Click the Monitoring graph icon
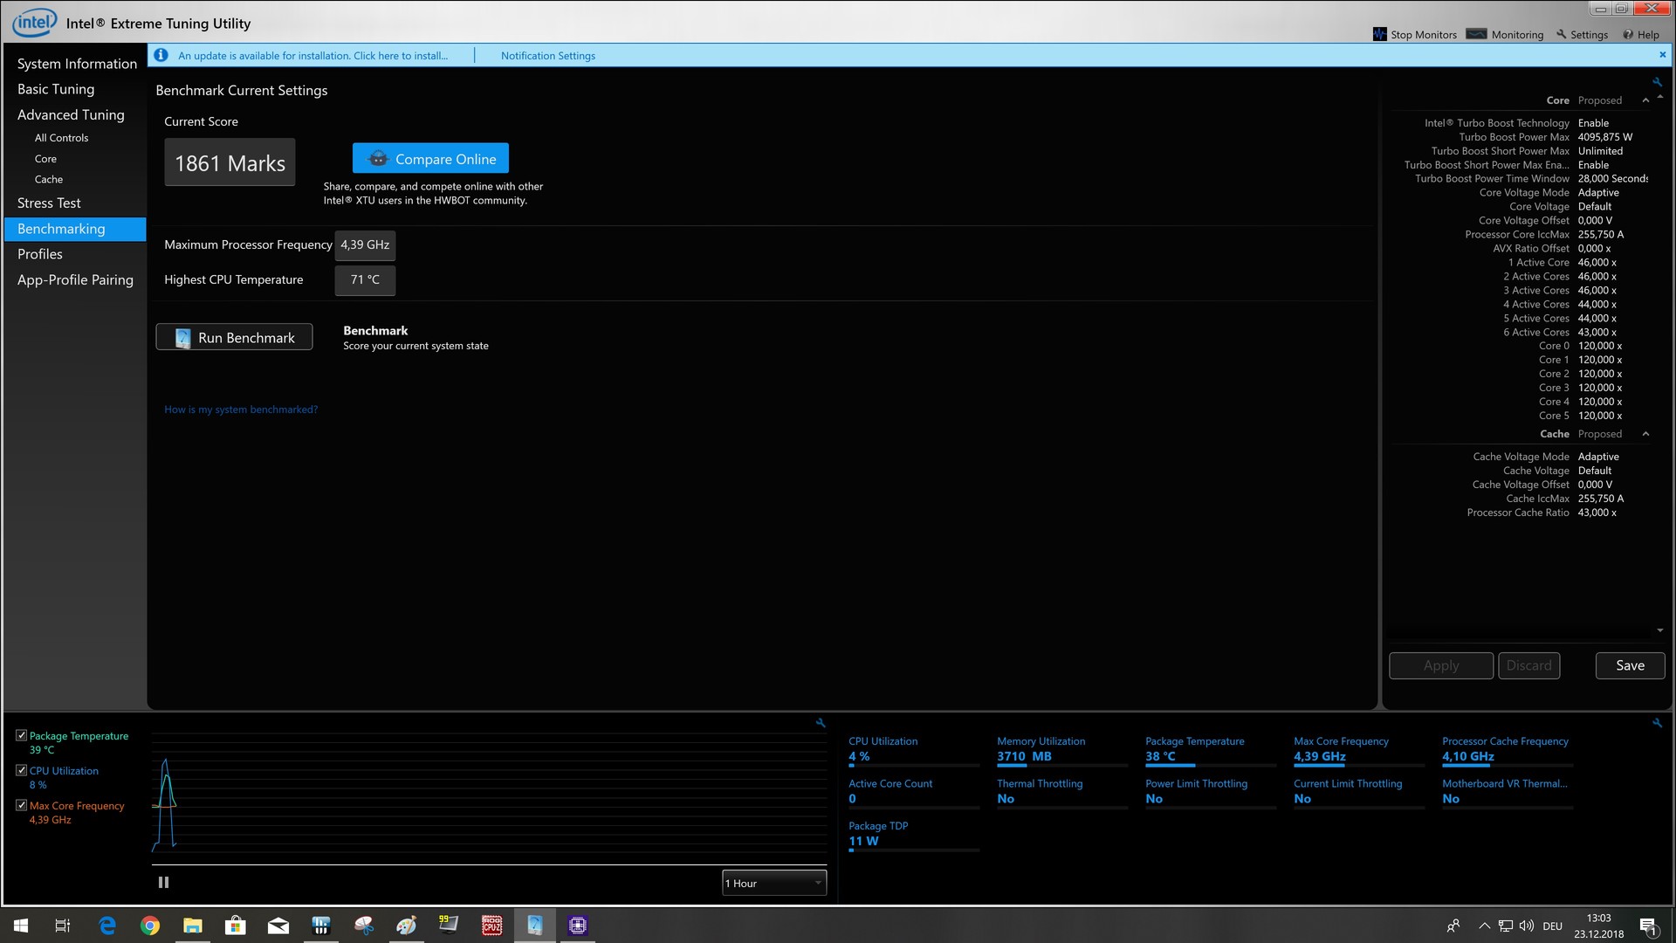The height and width of the screenshot is (943, 1676). click(1476, 34)
